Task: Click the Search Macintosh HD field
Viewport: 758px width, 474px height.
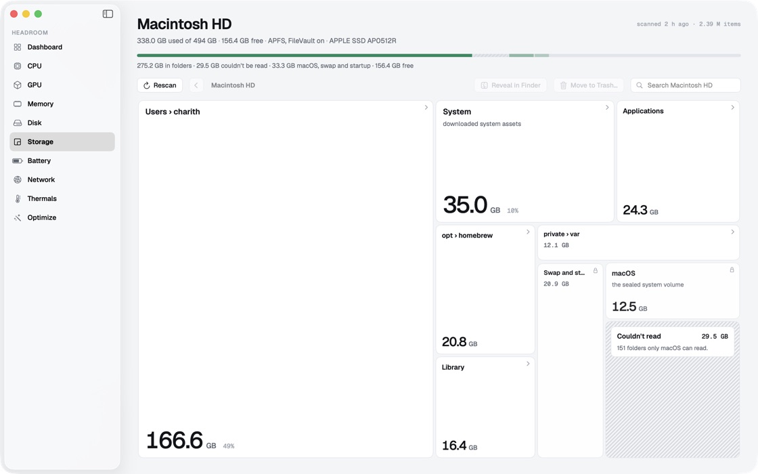Action: pyautogui.click(x=686, y=85)
